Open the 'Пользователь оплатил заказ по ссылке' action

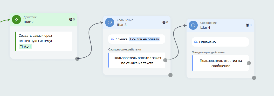coord(137,60)
